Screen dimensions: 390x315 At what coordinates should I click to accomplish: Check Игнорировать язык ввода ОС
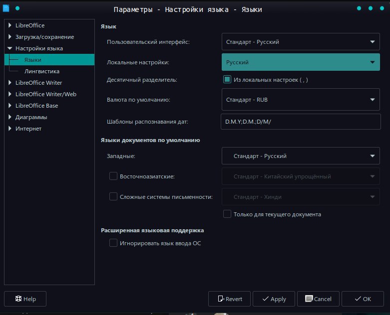click(113, 243)
